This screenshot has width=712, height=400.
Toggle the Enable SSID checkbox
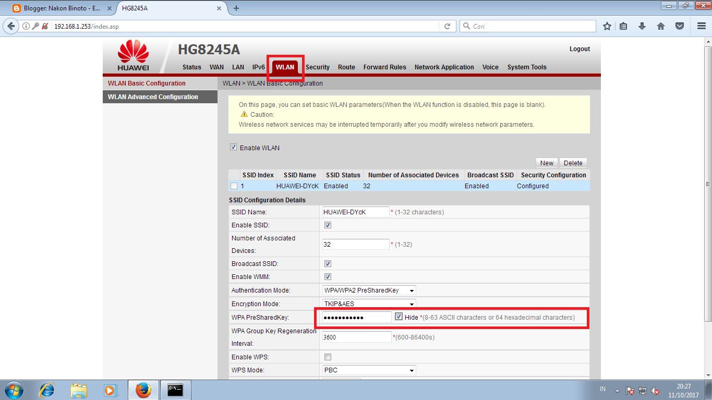coord(328,225)
